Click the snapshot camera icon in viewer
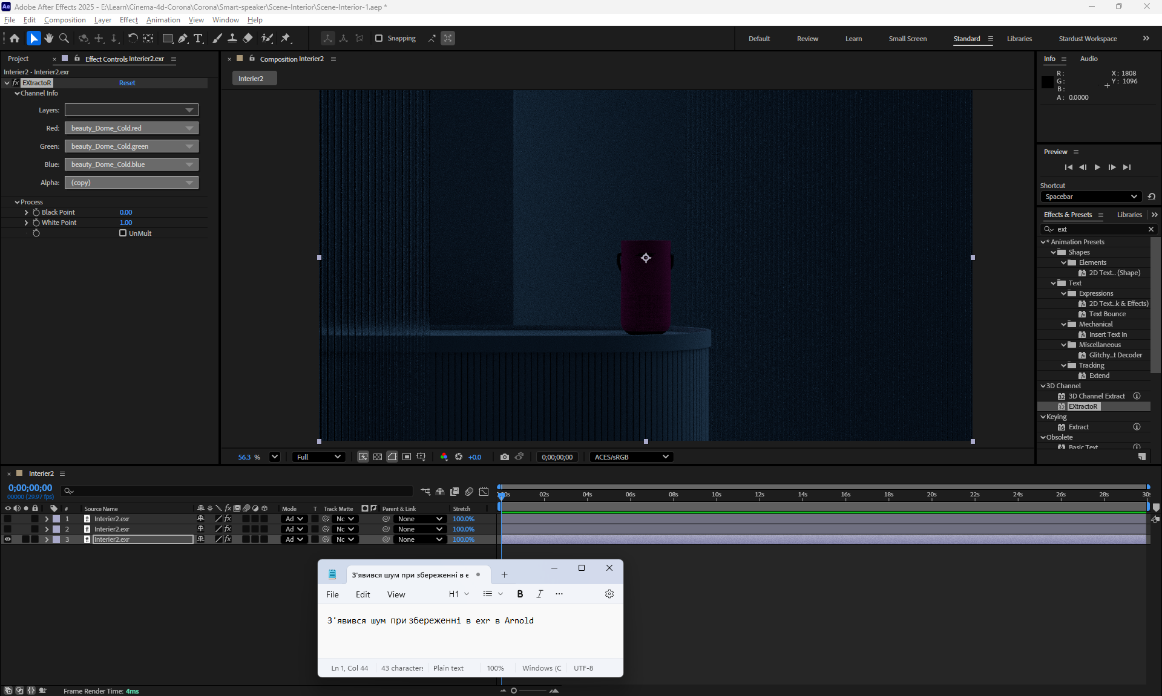 (x=504, y=457)
